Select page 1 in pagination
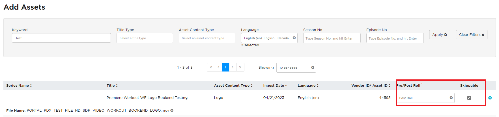 pos(225,67)
